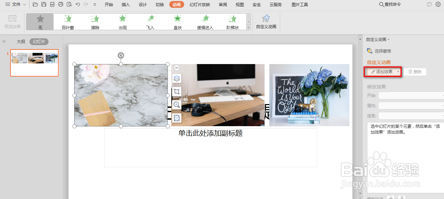Select slide 1 thumbnail
Image resolution: width=444 pixels, height=199 pixels.
tap(34, 63)
